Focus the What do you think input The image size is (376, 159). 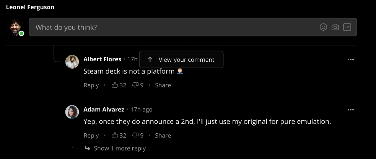coord(193,27)
